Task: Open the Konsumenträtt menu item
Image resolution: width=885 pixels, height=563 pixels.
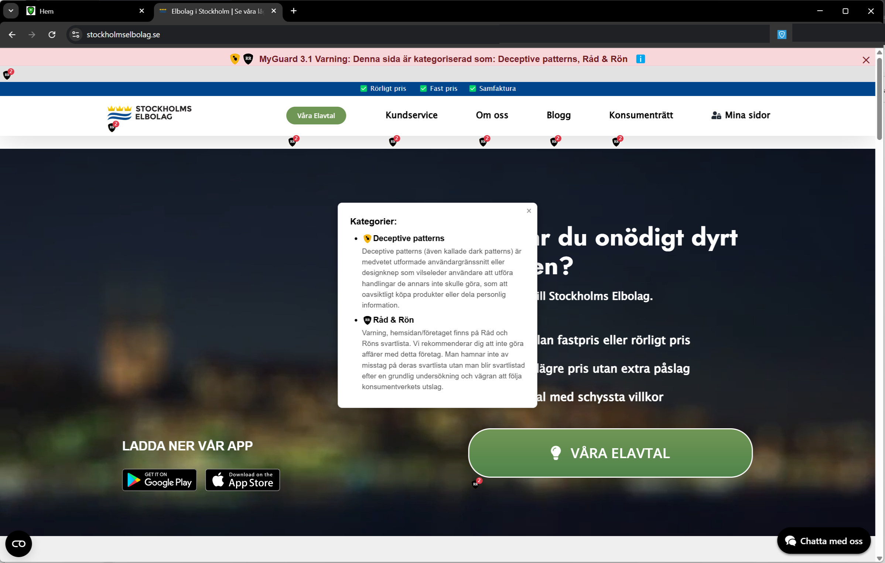Action: tap(641, 115)
